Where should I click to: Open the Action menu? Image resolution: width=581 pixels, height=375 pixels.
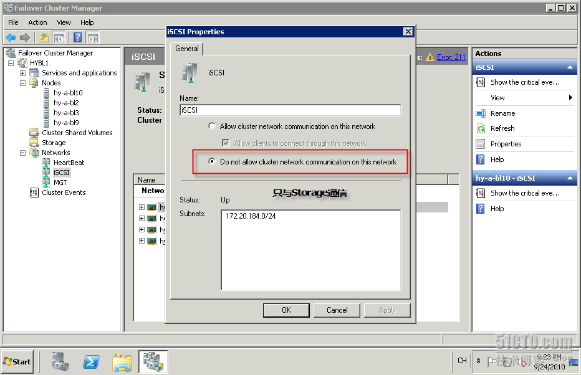tap(37, 22)
